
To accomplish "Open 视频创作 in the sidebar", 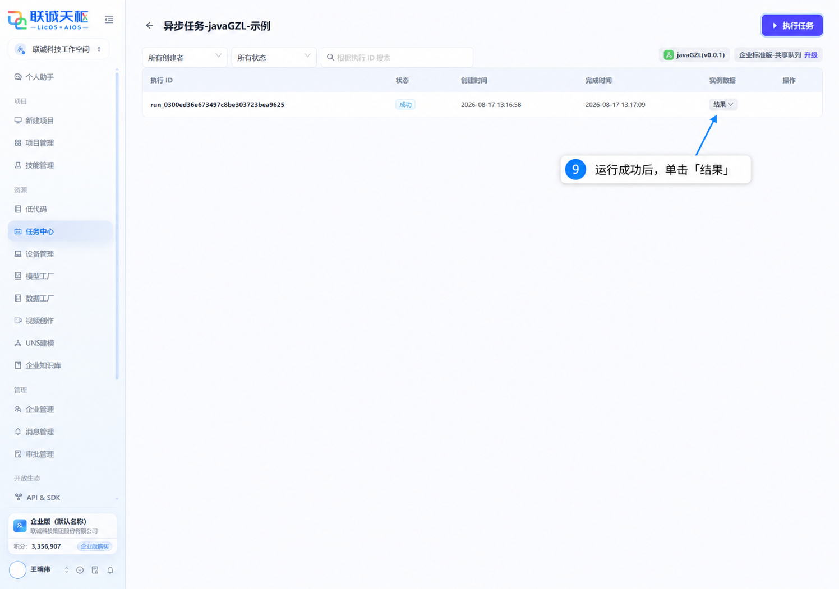I will point(60,321).
